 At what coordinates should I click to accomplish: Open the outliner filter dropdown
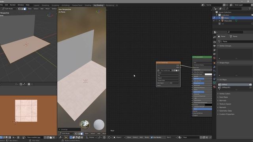(250, 9)
